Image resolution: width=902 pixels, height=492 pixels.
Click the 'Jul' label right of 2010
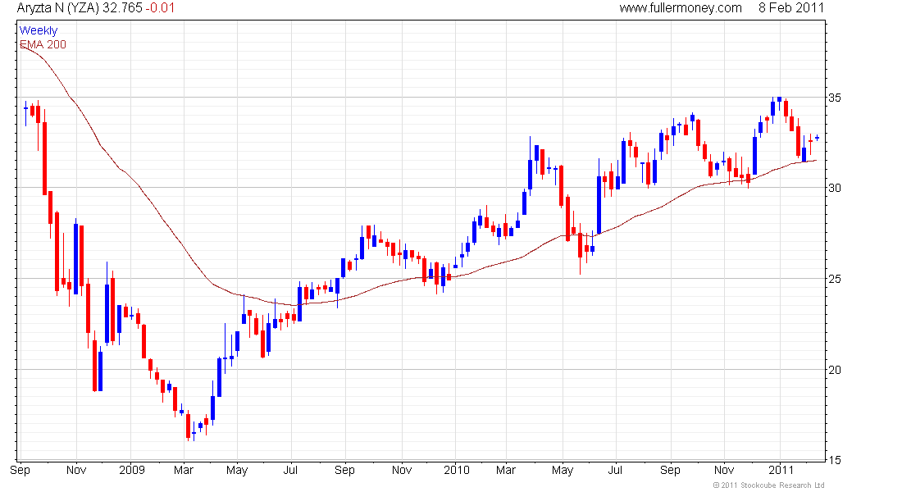point(615,470)
